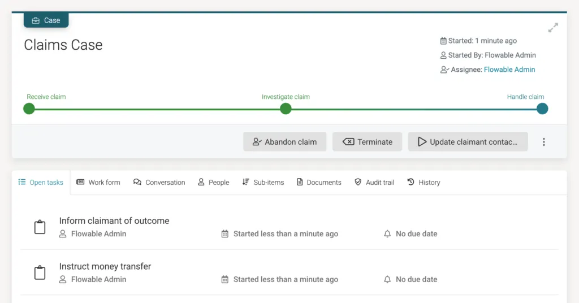Click the Terminate button

pos(367,142)
